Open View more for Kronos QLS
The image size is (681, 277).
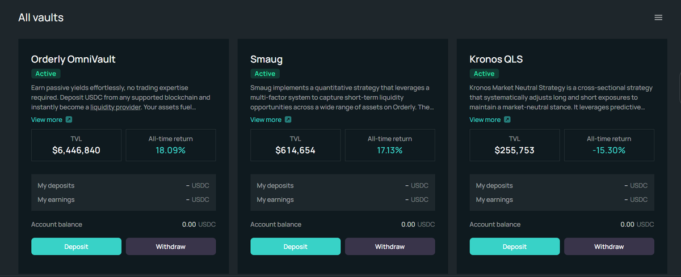[490, 120]
